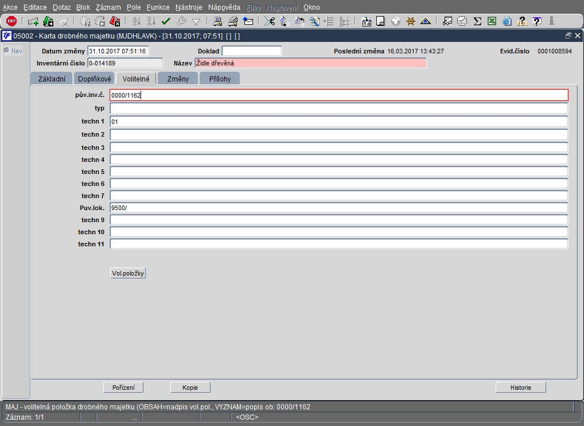Viewport: 584px width, 426px height.
Task: Click the pův.inv.č. input field
Action: 339,95
